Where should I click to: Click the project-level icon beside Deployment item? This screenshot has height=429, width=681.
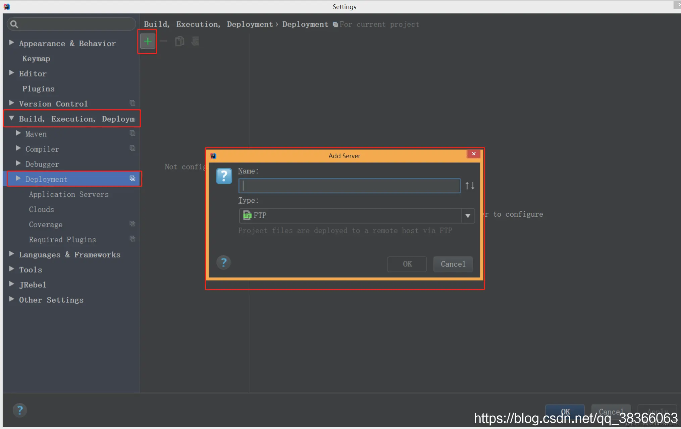[133, 179]
